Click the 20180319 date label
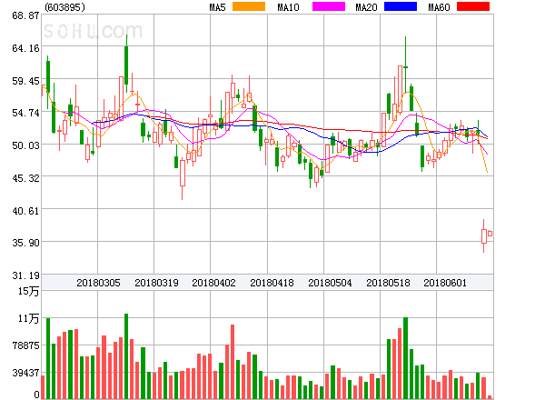The image size is (545, 400). pos(156,283)
